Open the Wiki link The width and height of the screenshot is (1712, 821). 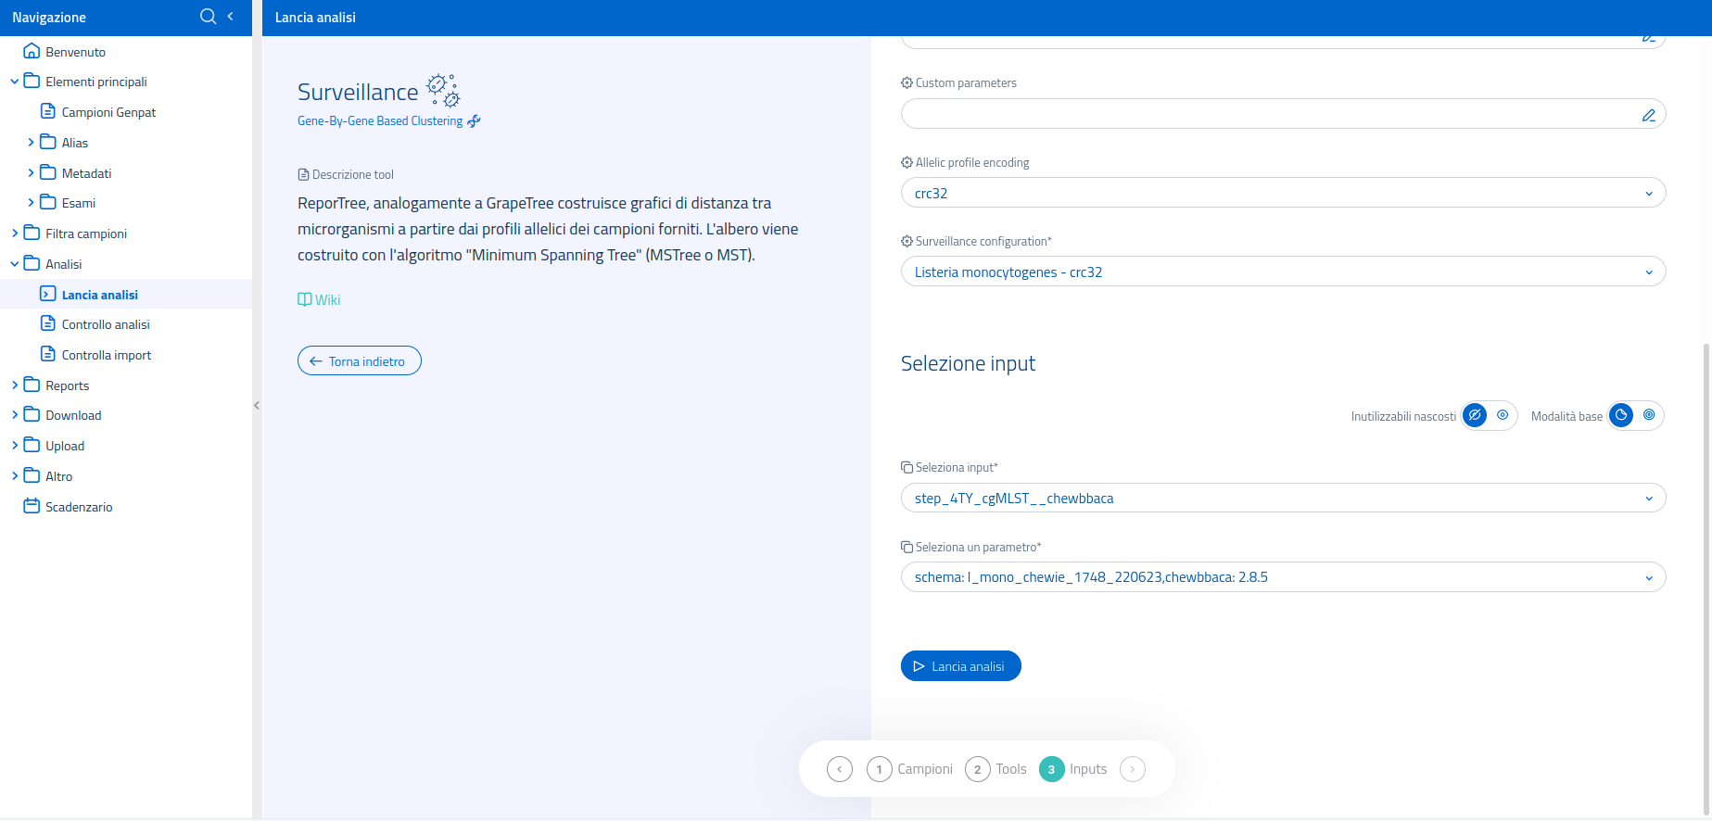pos(319,300)
